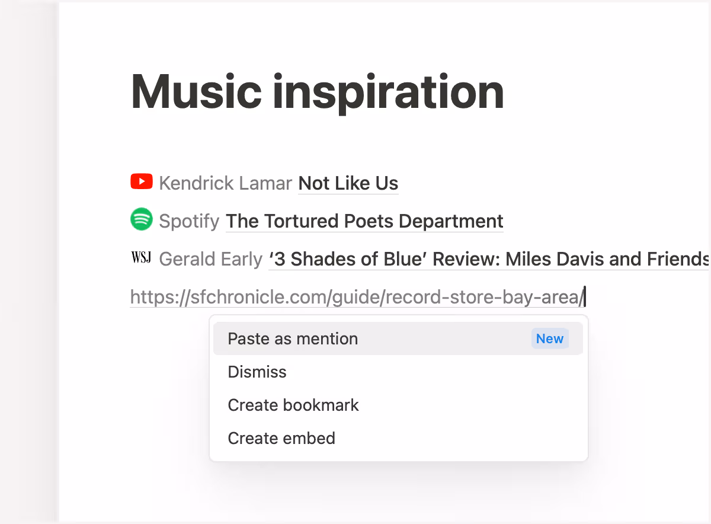Place cursor at end of pasted URL
The image size is (711, 524).
583,296
